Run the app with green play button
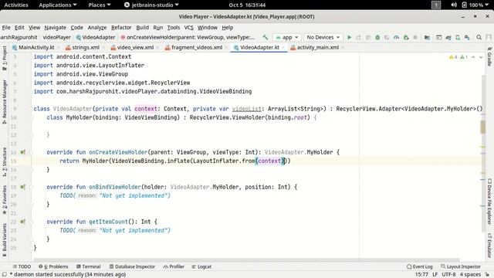The height and width of the screenshot is (278, 494). tap(349, 37)
